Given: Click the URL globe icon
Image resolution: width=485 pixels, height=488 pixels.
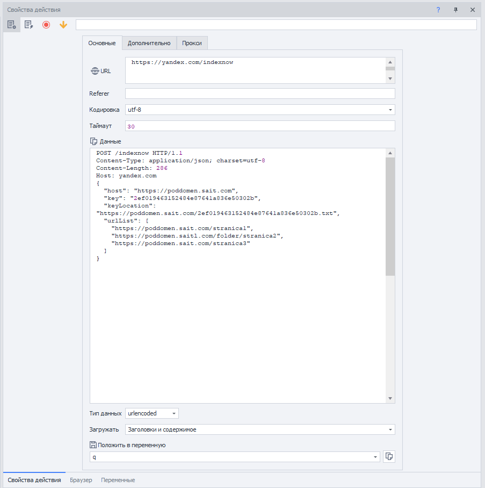Looking at the screenshot, I should 95,71.
